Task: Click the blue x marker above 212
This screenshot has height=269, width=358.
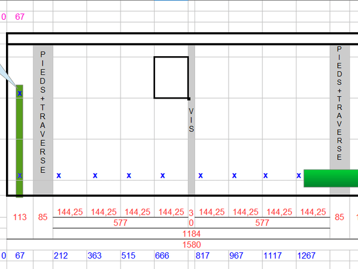Action: (x=58, y=176)
